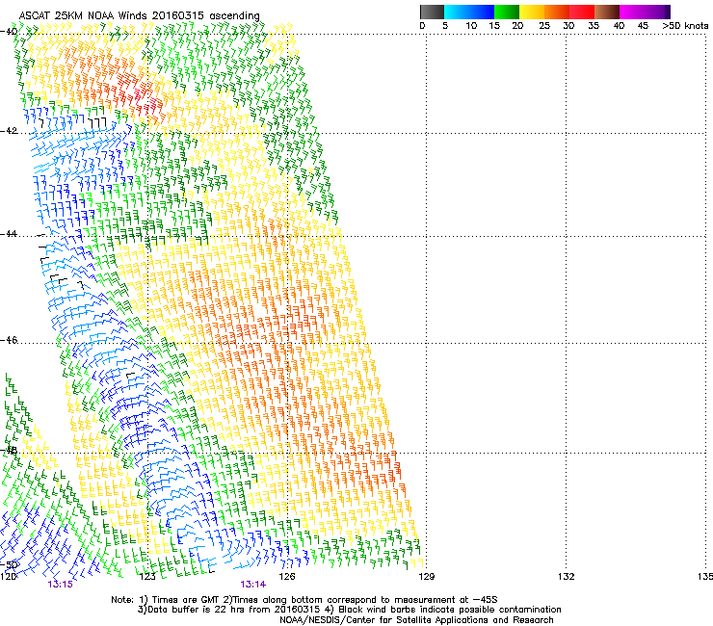Click the '>50 knots' legend label
This screenshot has width=713, height=626.
click(685, 26)
